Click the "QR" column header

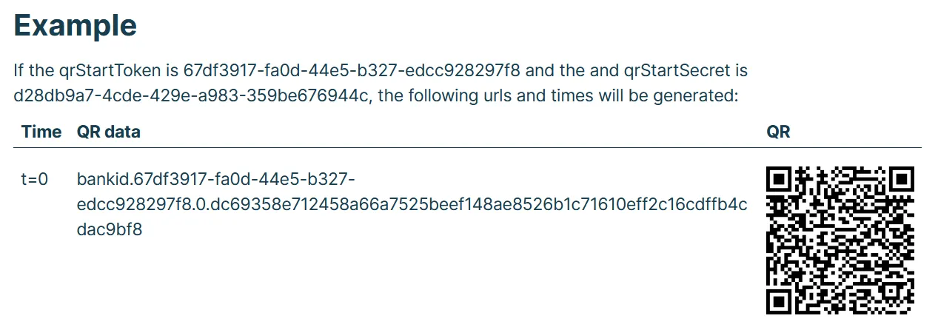[x=778, y=132]
